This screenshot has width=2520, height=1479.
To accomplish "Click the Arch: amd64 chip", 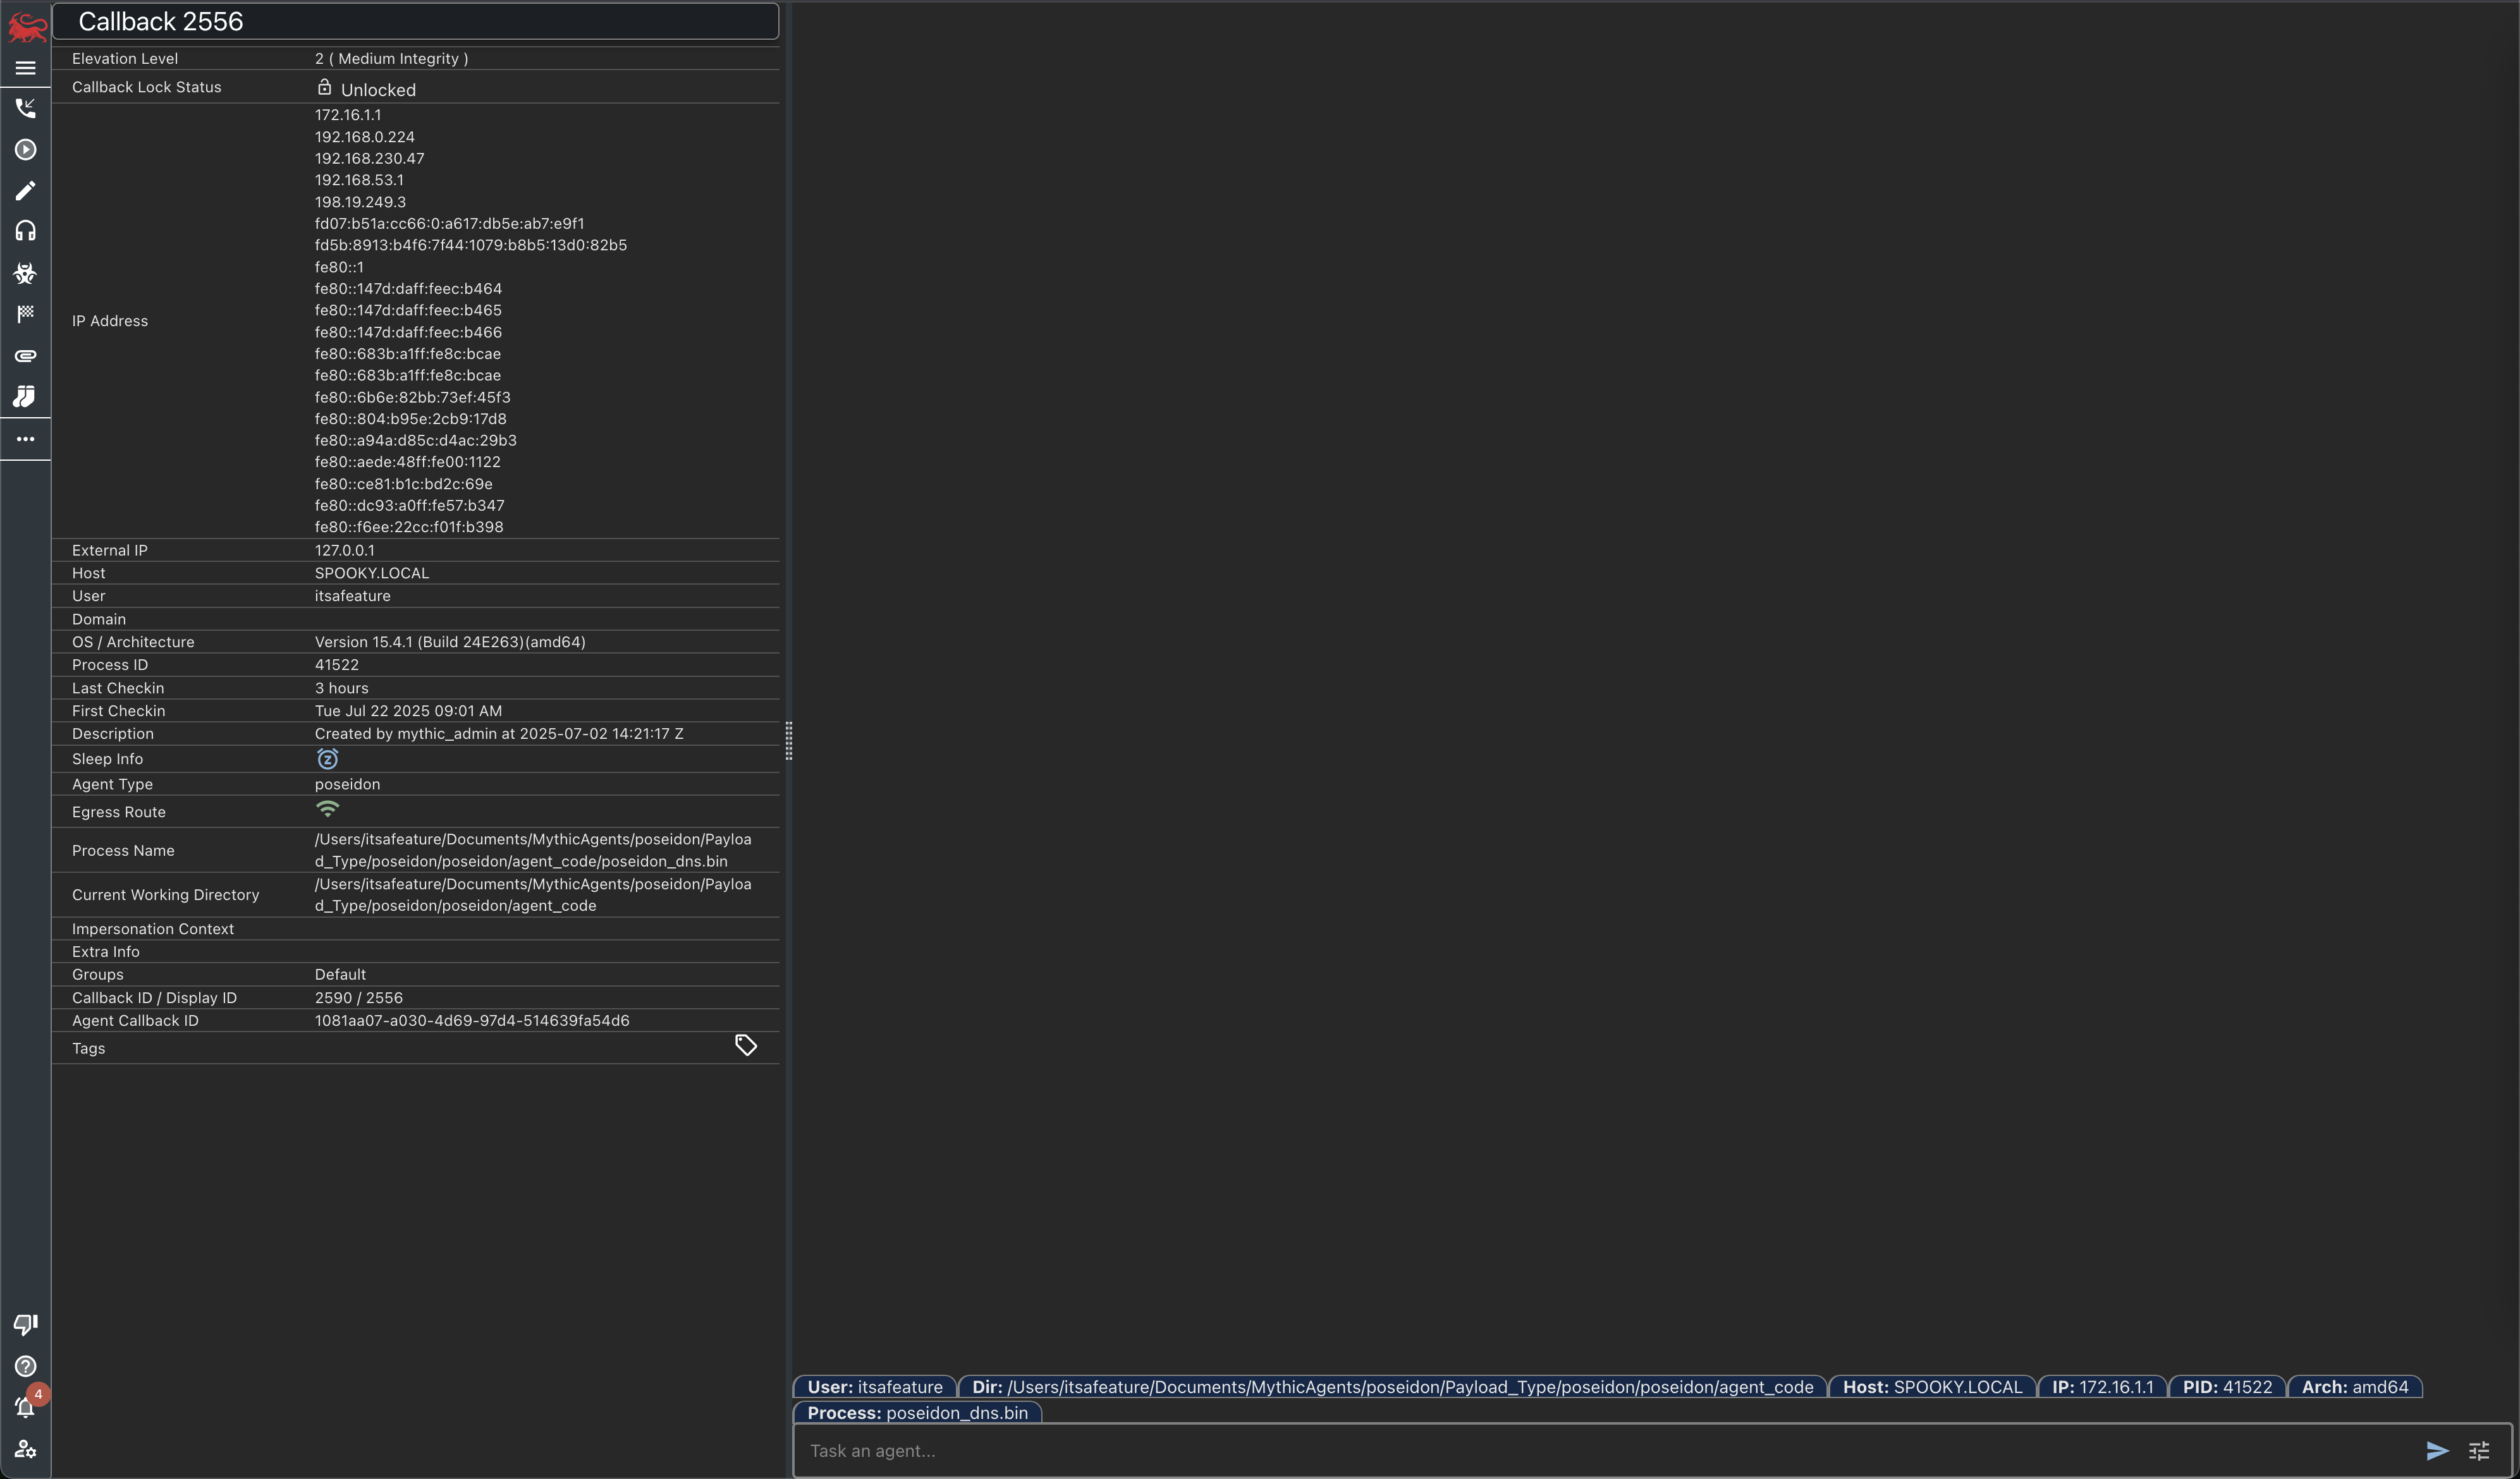I will (2355, 1387).
